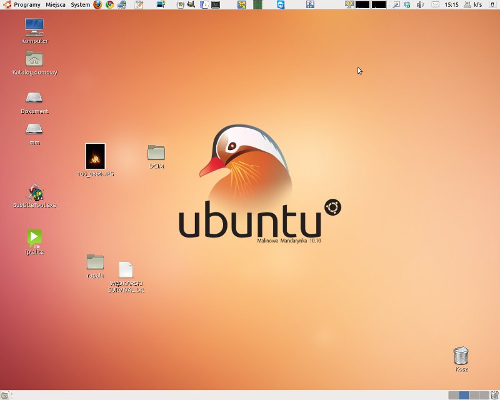Viewport: 500px width, 400px height.
Task: Open the System menu
Action: (80, 5)
